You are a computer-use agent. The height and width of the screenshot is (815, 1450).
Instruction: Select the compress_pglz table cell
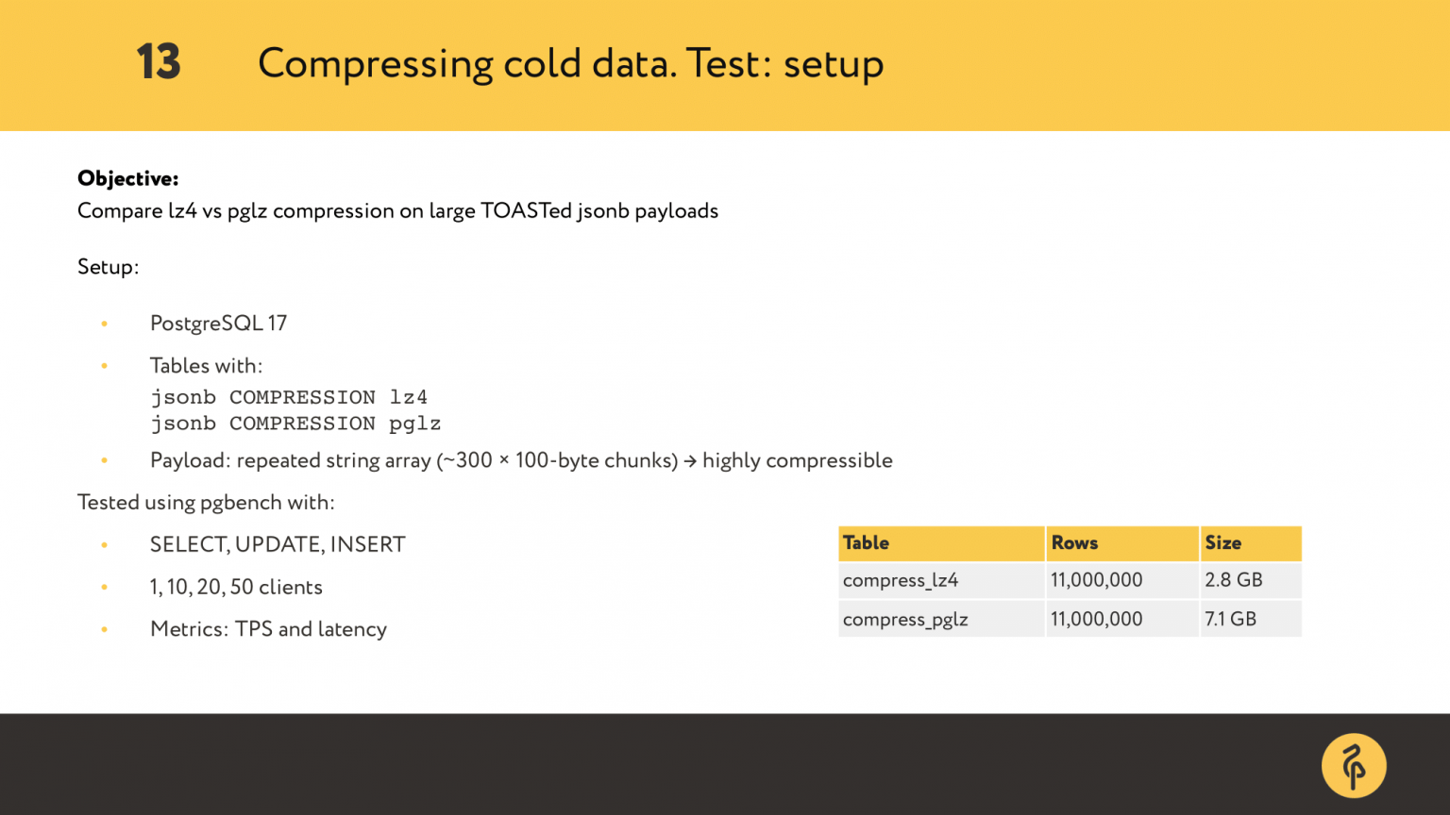pos(905,620)
